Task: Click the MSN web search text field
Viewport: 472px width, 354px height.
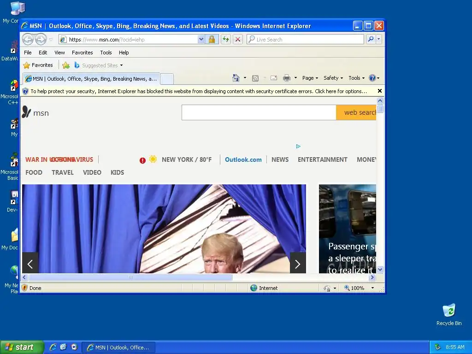Action: (x=259, y=112)
